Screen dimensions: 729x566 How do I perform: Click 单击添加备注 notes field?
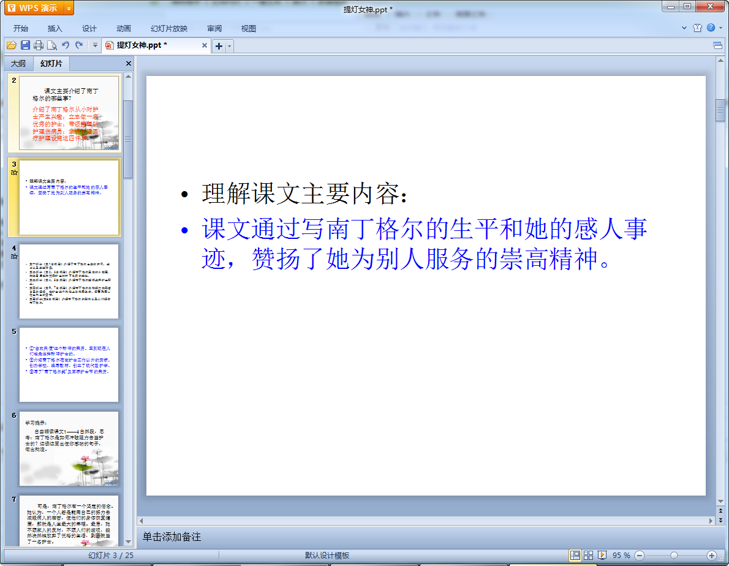point(172,537)
